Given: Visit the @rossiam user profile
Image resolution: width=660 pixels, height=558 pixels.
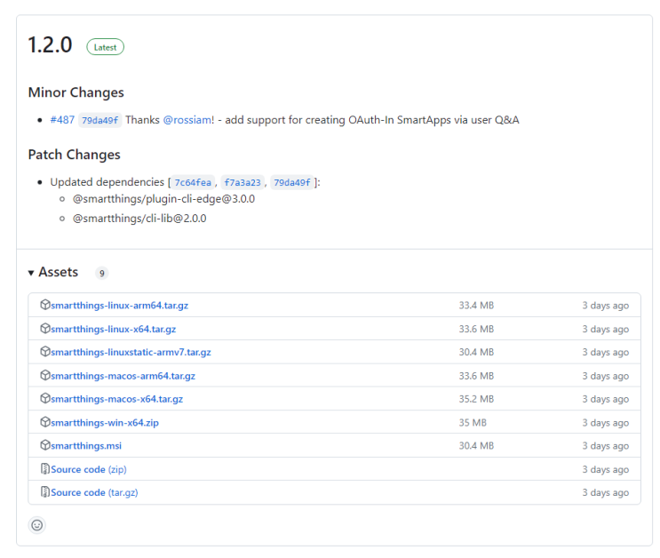Looking at the screenshot, I should point(187,120).
